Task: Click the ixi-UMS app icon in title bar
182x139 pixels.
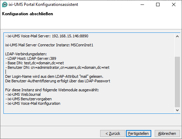Action: [5, 4]
